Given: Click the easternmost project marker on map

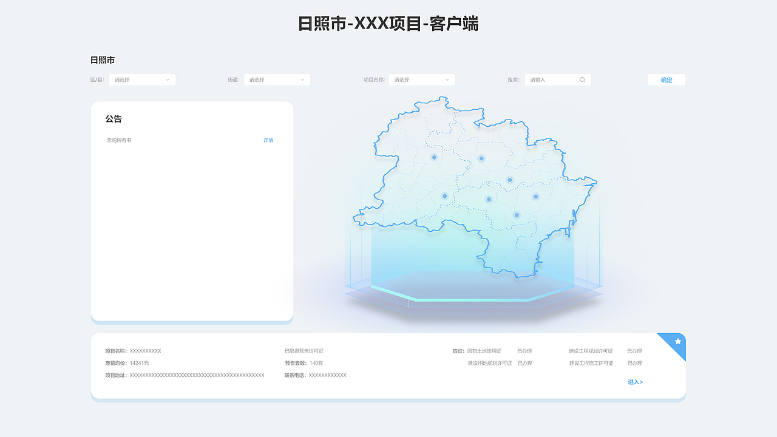Looking at the screenshot, I should pyautogui.click(x=535, y=196).
